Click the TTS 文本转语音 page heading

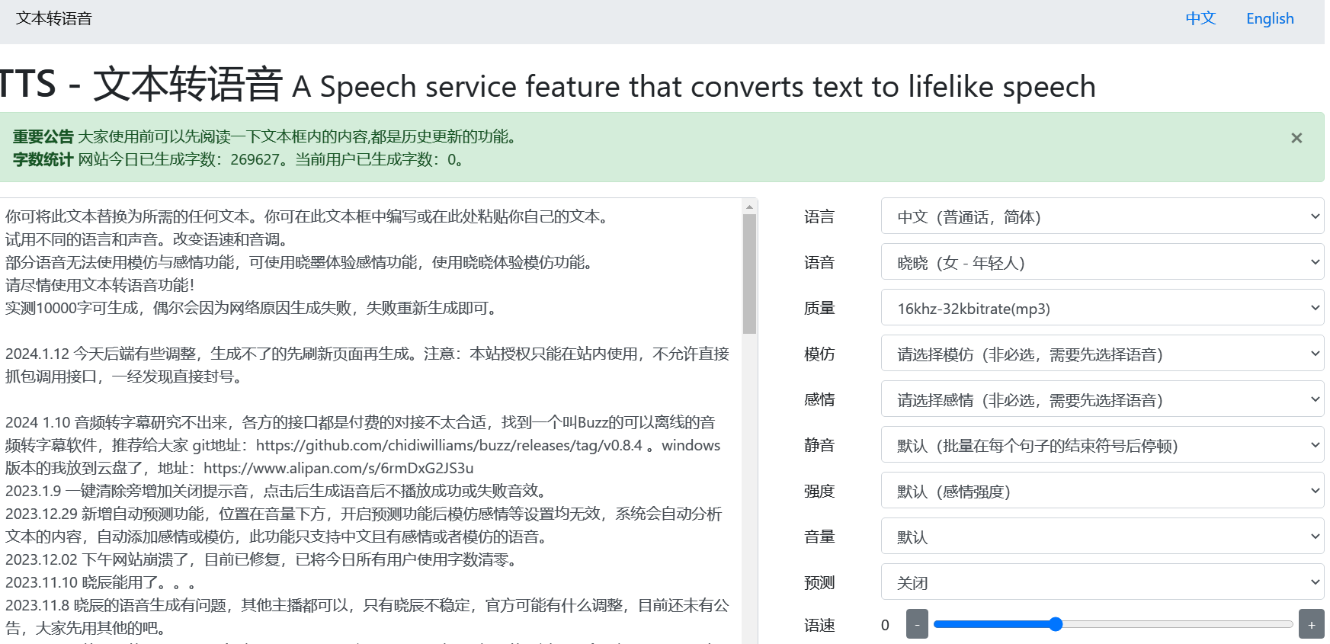(x=141, y=84)
